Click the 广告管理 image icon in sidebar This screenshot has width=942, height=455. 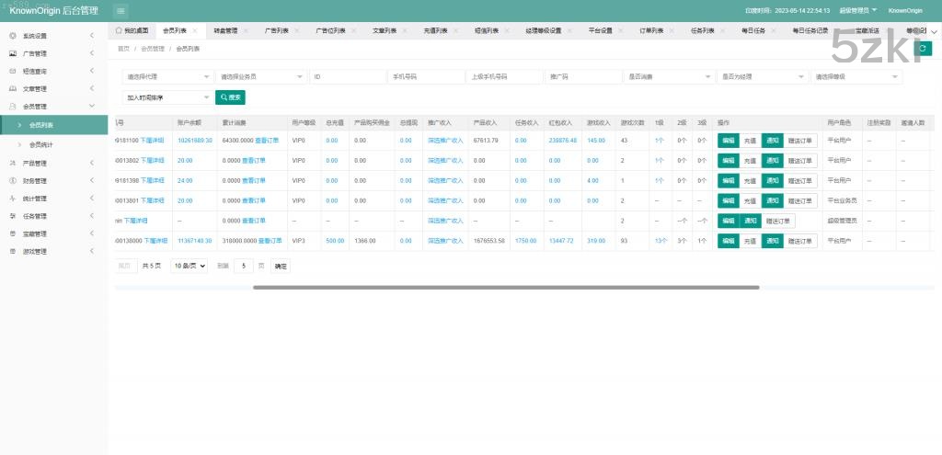click(12, 53)
